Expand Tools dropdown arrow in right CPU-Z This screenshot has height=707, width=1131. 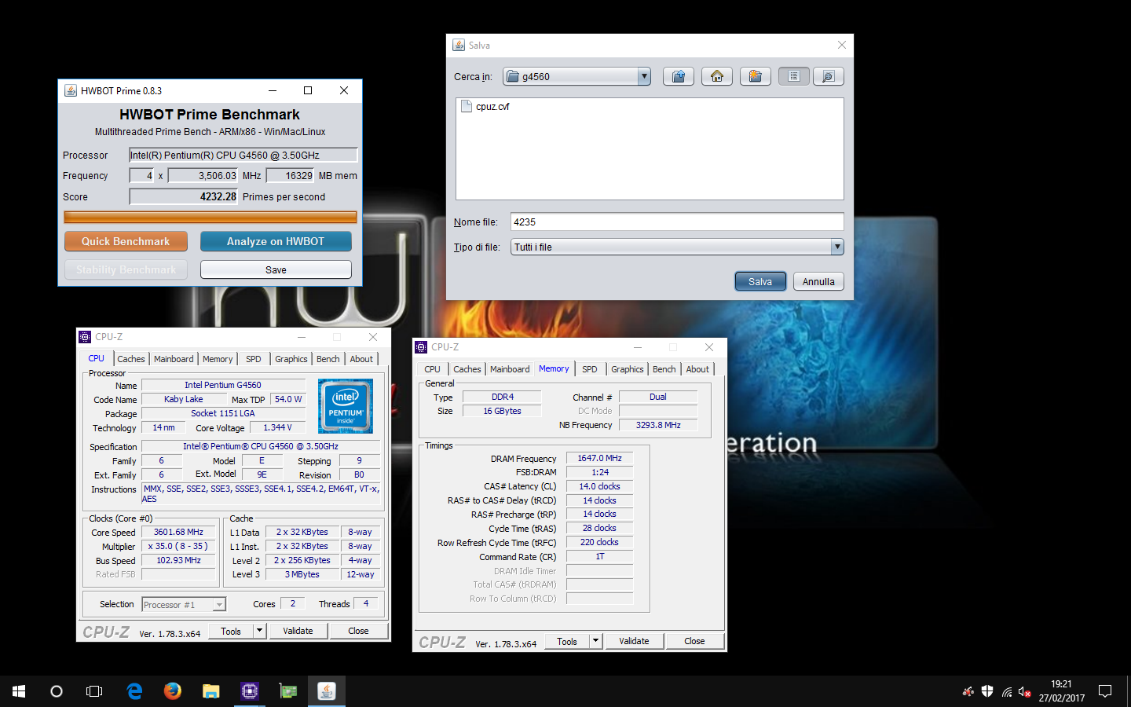[x=596, y=641]
